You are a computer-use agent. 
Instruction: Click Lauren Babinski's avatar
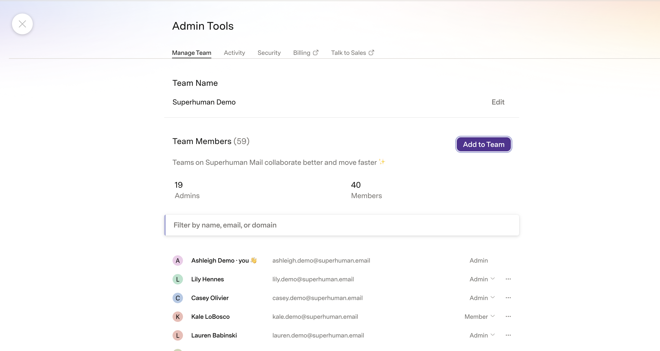tap(178, 335)
